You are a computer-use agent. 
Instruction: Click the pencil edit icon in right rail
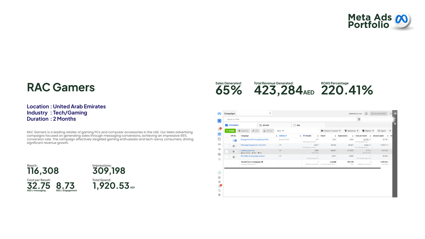tap(395, 118)
